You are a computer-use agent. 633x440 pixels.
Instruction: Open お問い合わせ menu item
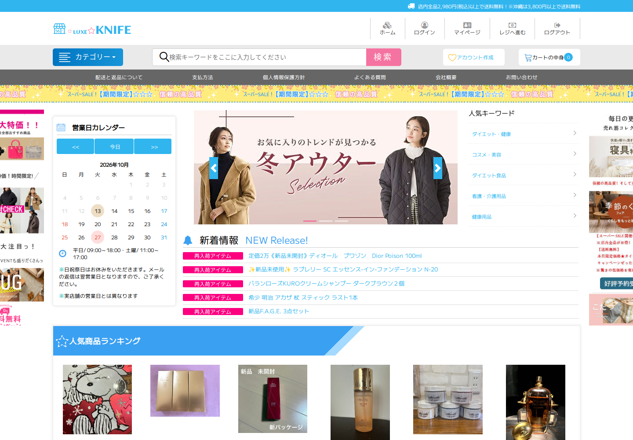pyautogui.click(x=522, y=77)
